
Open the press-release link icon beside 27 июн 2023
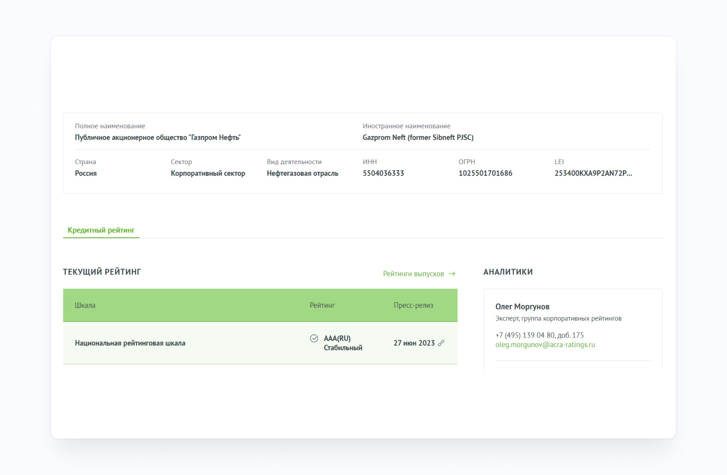[441, 343]
